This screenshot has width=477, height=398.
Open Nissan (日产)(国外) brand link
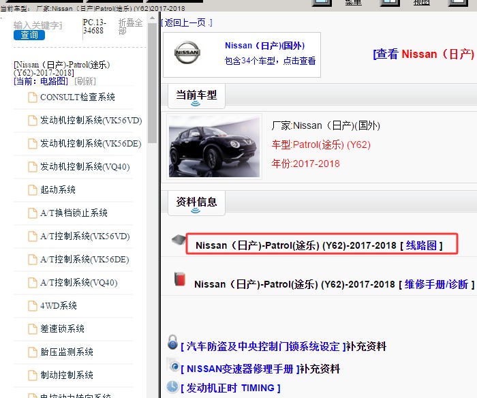tap(264, 46)
